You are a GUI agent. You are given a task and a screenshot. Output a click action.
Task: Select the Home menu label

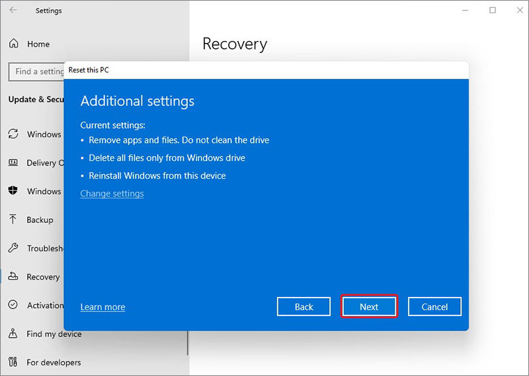tap(38, 44)
